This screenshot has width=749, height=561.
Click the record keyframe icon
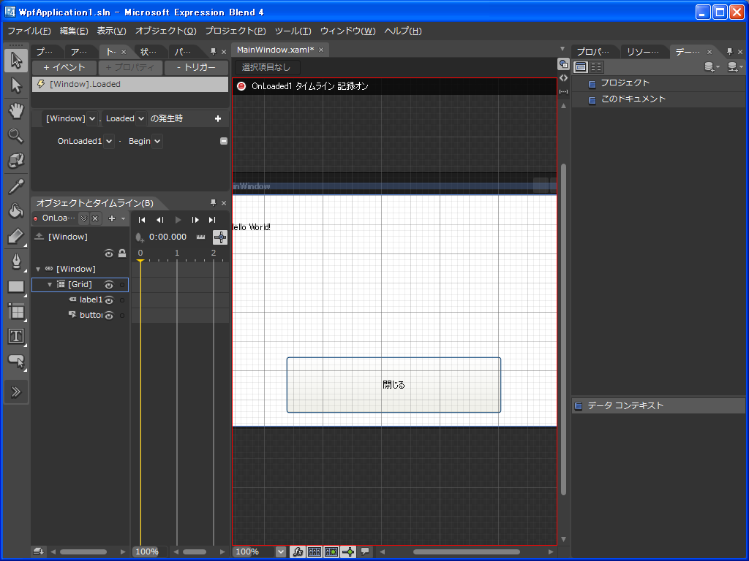[140, 237]
